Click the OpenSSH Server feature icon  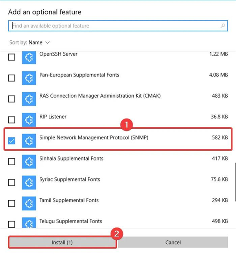pos(29,57)
